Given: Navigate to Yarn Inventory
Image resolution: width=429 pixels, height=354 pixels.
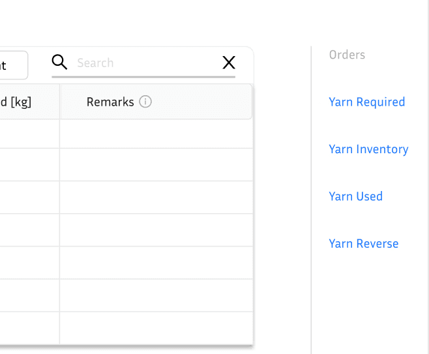Looking at the screenshot, I should [368, 149].
